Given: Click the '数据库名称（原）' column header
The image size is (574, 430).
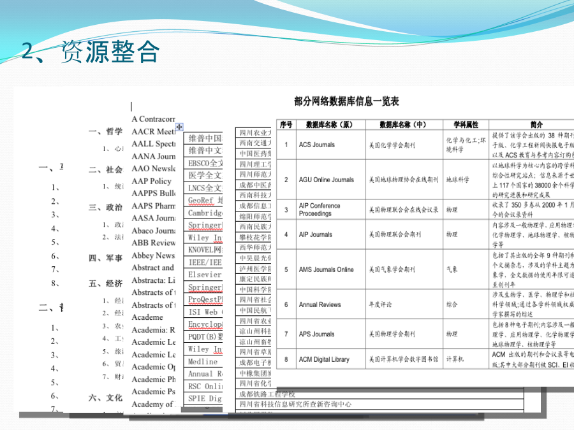Looking at the screenshot, I should (x=330, y=125).
